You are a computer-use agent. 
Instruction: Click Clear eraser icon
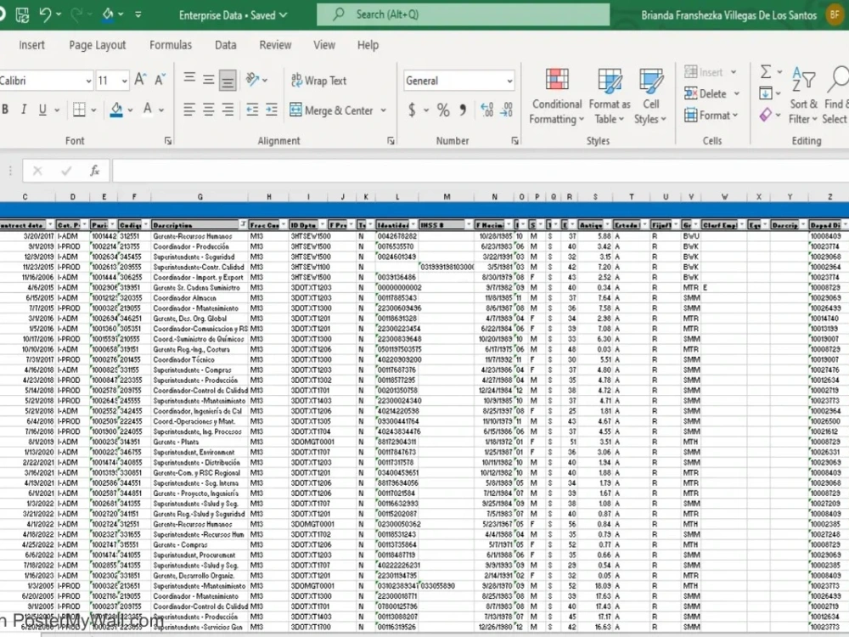tap(766, 115)
